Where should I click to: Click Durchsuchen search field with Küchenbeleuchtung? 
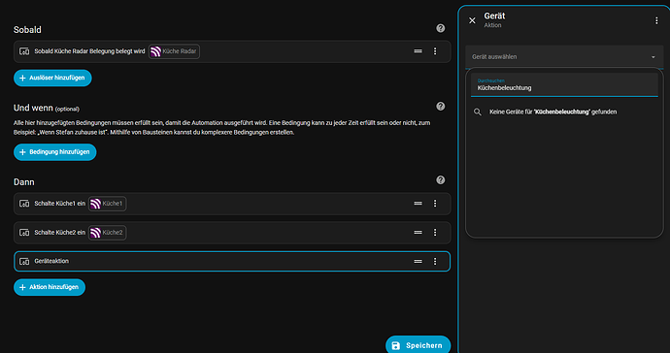tap(564, 84)
